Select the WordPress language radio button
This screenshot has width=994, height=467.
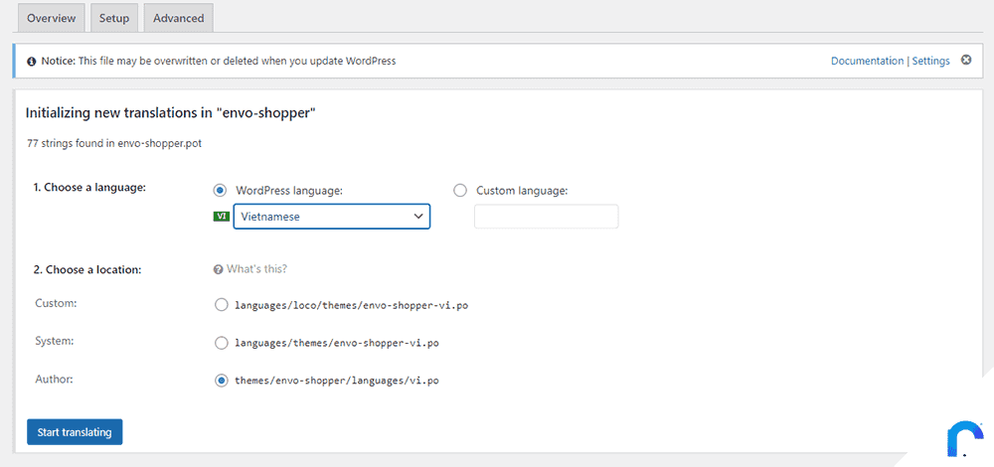pos(220,190)
